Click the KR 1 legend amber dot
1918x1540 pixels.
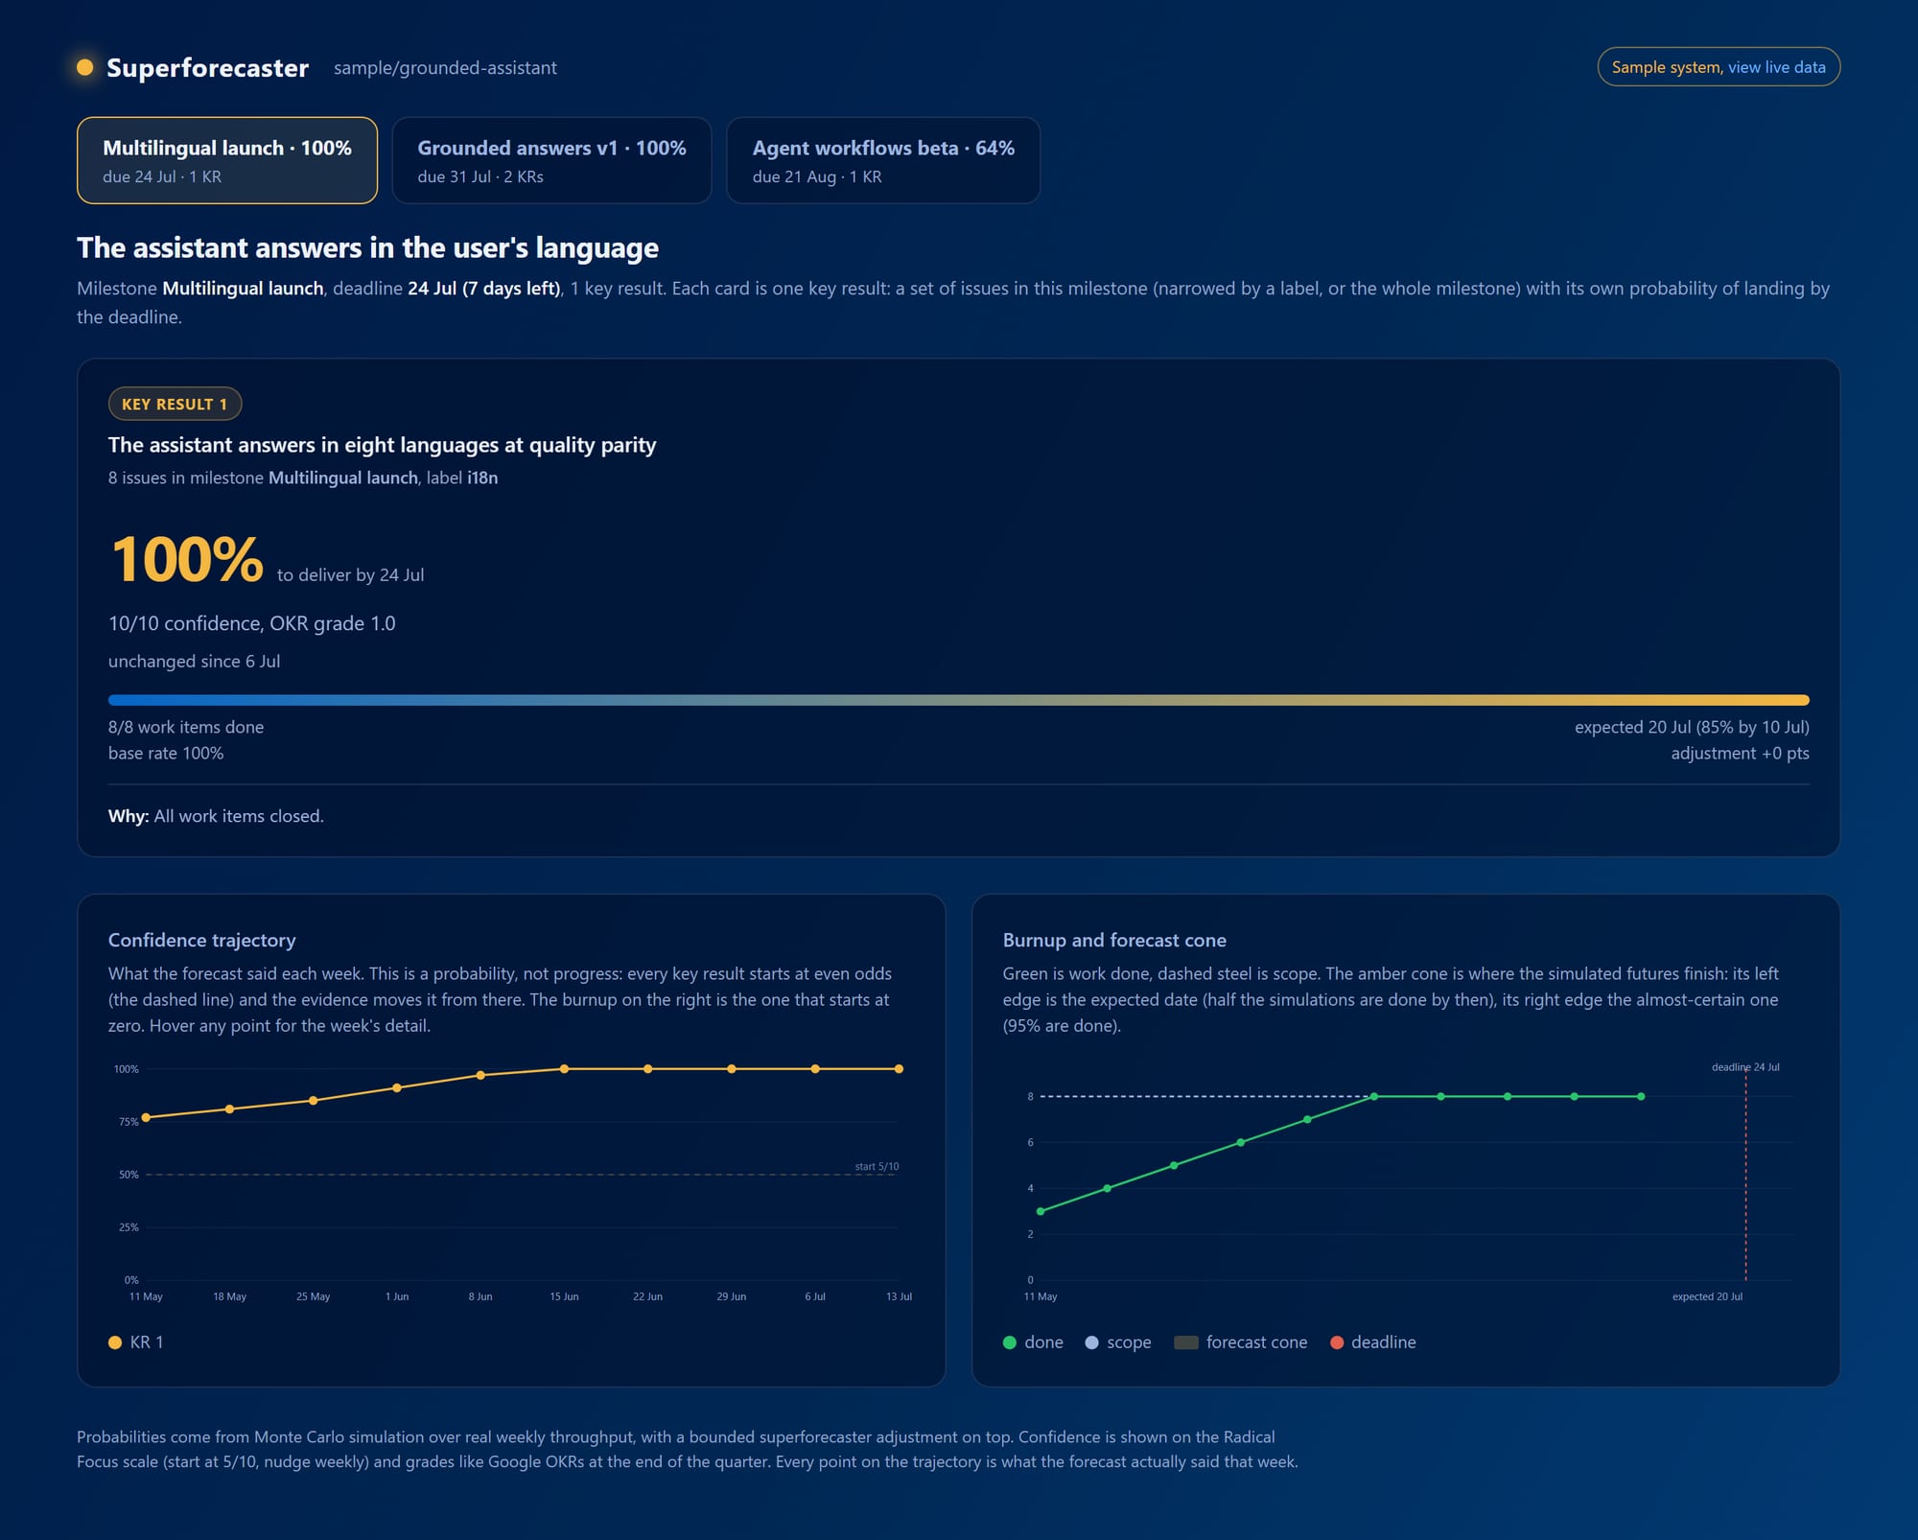coord(115,1342)
